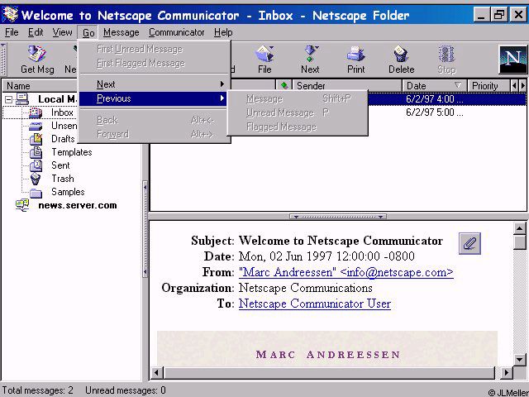This screenshot has height=397, width=529.
Task: Toggle Date column sort order
Action: (434, 85)
